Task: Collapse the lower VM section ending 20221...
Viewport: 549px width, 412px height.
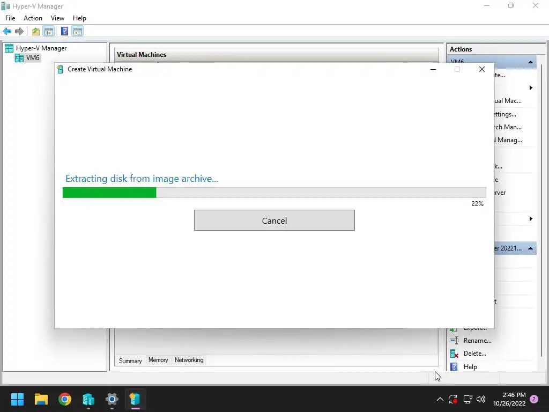Action: point(530,248)
